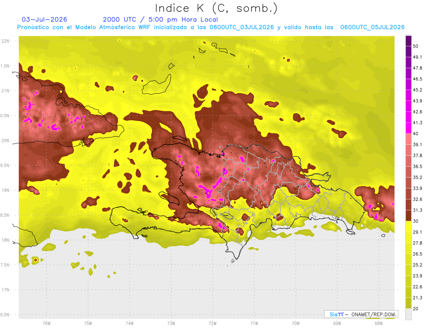Click the colorbar label "25.2"
The width and height of the screenshot is (425, 328).
pyautogui.click(x=418, y=265)
